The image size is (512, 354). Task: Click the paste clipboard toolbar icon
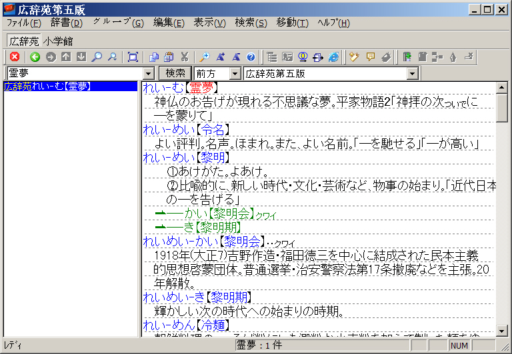[169, 57]
